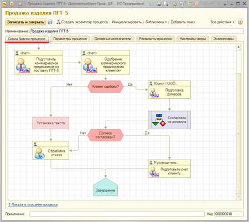Click small user icon beside second <Нет> header
Image resolution: width=249 pixels, height=222 pixels.
point(84,53)
